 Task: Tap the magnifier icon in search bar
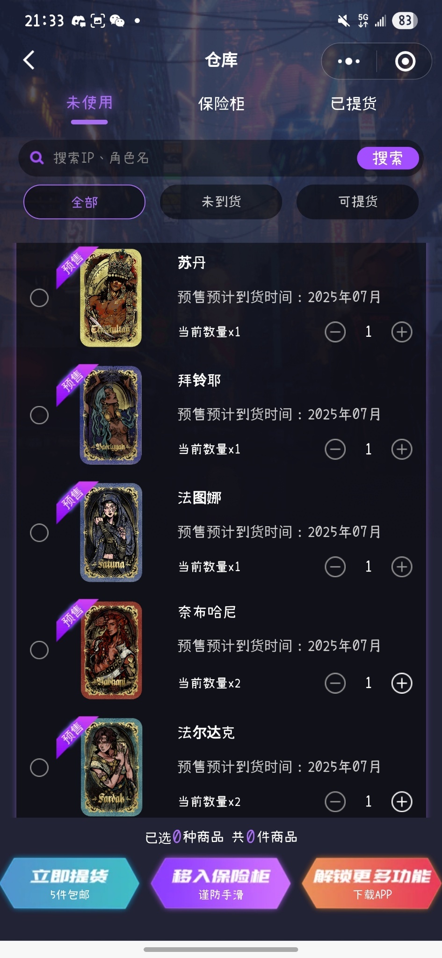(x=36, y=158)
